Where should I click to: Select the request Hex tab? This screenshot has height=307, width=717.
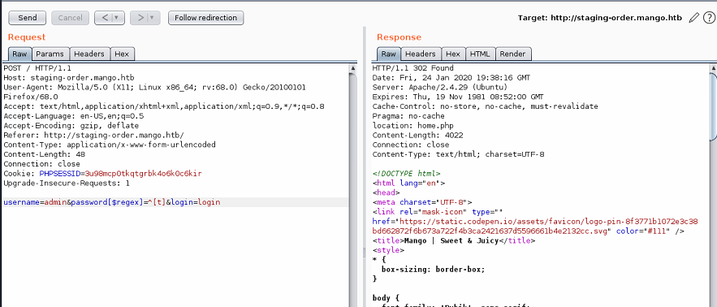[122, 54]
